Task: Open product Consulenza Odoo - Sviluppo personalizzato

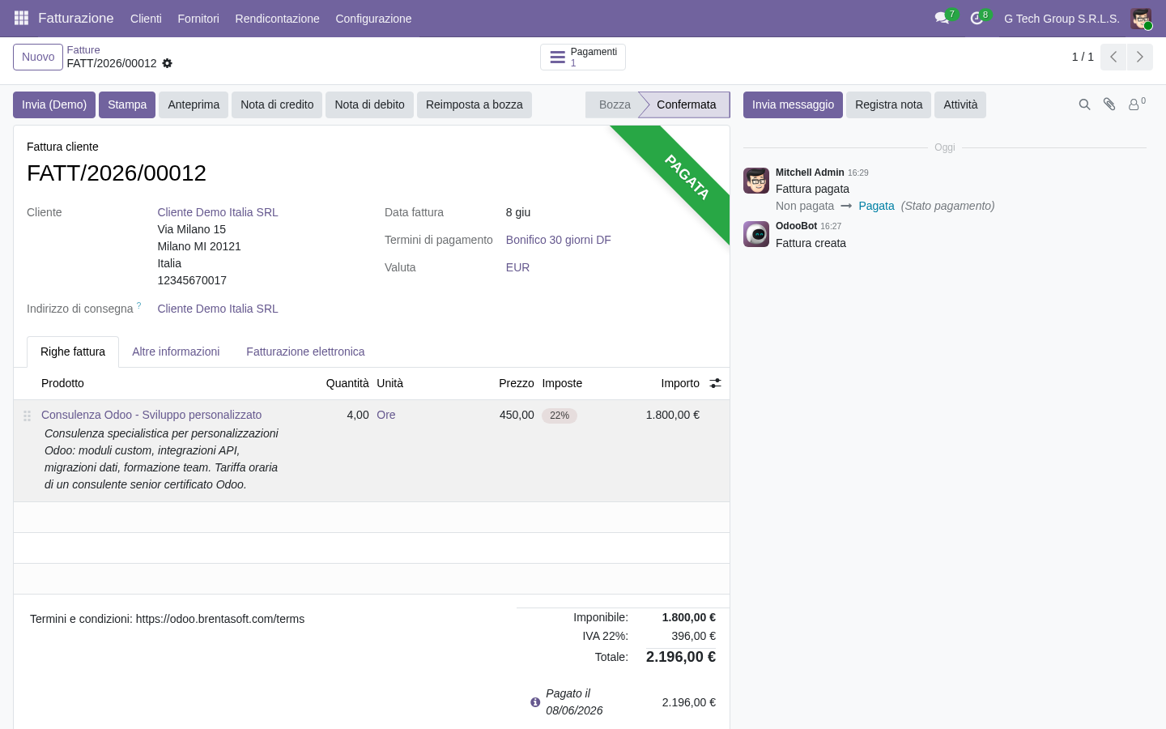Action: click(x=151, y=415)
